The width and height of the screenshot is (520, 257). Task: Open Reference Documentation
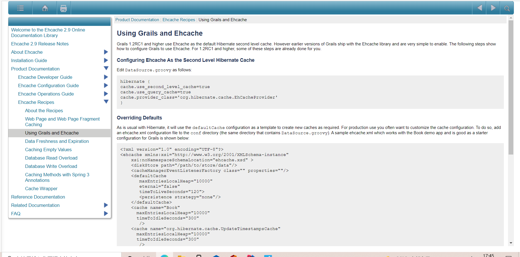(38, 197)
